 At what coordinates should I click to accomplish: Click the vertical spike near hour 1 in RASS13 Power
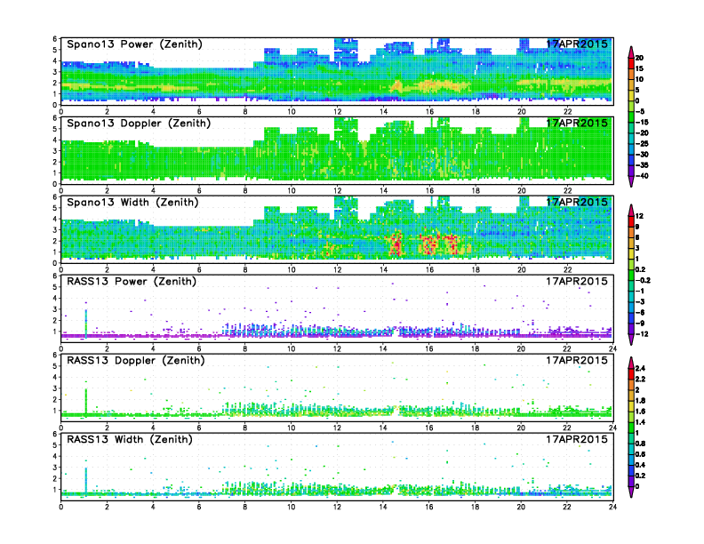pyautogui.click(x=85, y=323)
